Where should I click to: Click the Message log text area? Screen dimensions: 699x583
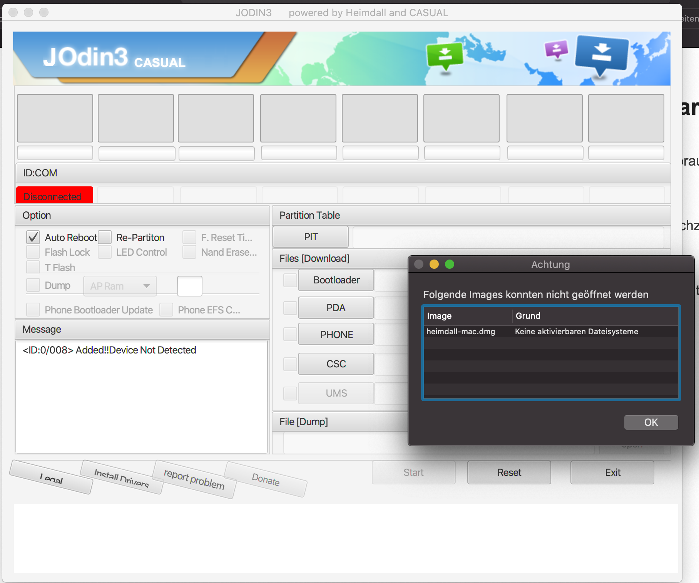pyautogui.click(x=142, y=397)
